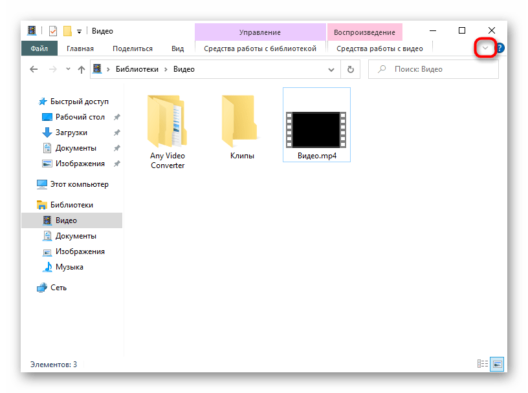Screen dimensions: 528x393
Task: Open Загрузки in the navigation pane
Action: coord(71,133)
